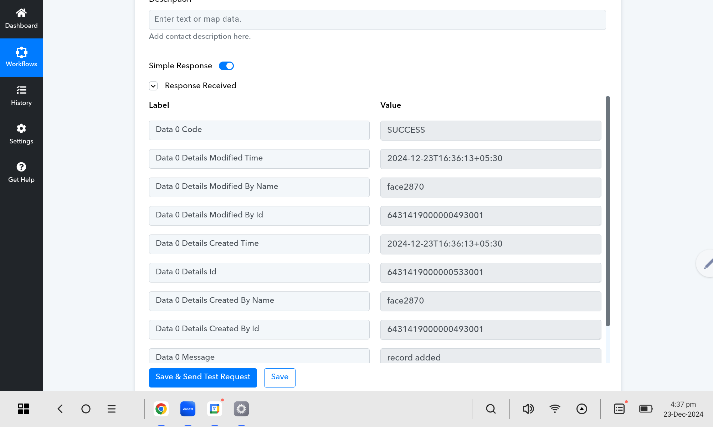
Task: Click the Wi-Fi status icon
Action: [x=555, y=409]
